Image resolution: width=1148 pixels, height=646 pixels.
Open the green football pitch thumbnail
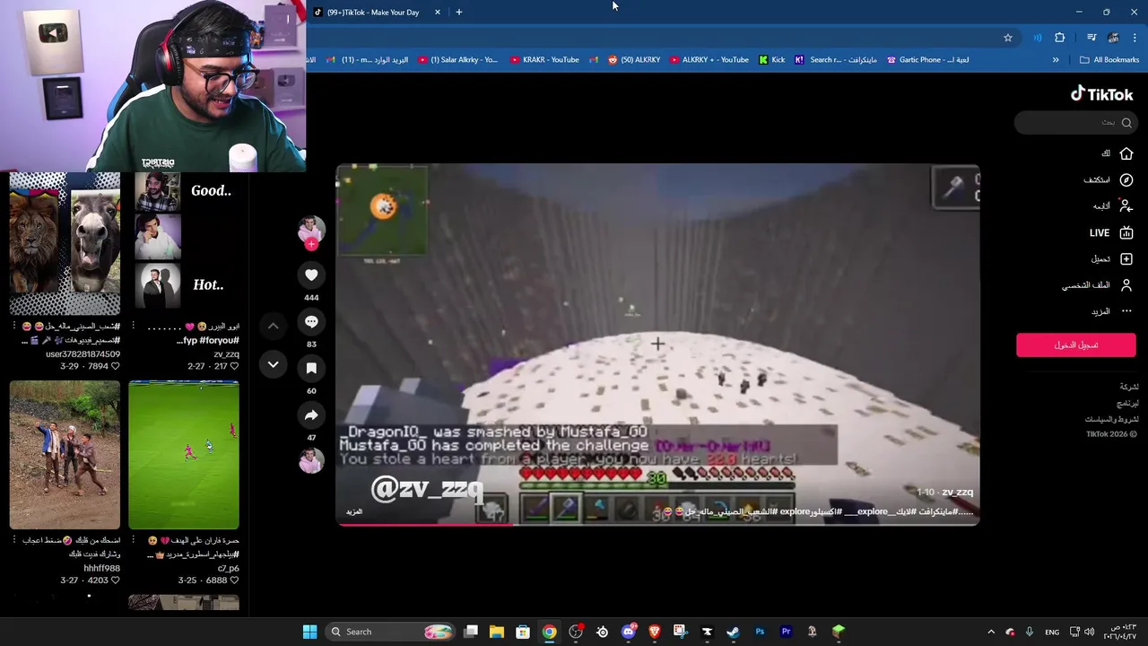click(184, 455)
